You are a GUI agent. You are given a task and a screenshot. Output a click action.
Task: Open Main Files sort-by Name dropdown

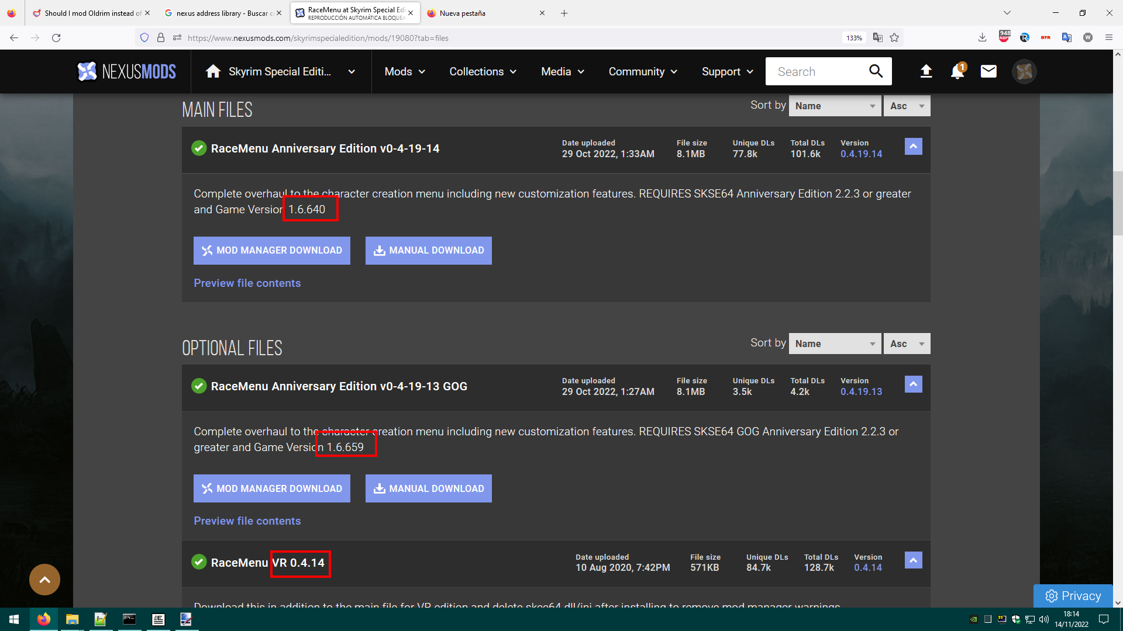click(835, 106)
